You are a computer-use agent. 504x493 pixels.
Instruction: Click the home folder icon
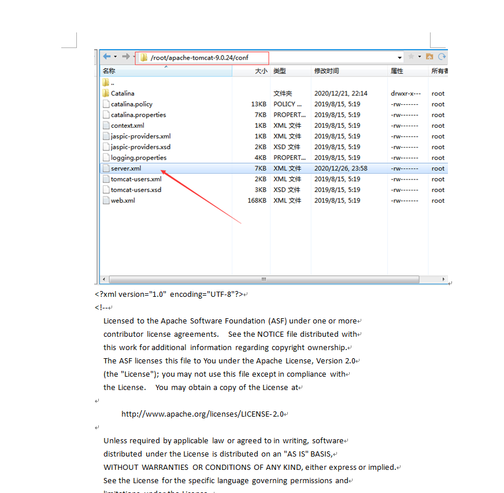pos(429,57)
